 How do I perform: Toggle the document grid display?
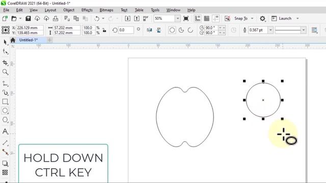click(x=207, y=18)
